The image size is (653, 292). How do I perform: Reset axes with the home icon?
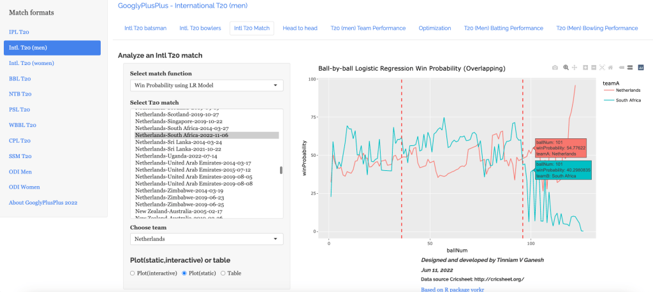pos(610,67)
